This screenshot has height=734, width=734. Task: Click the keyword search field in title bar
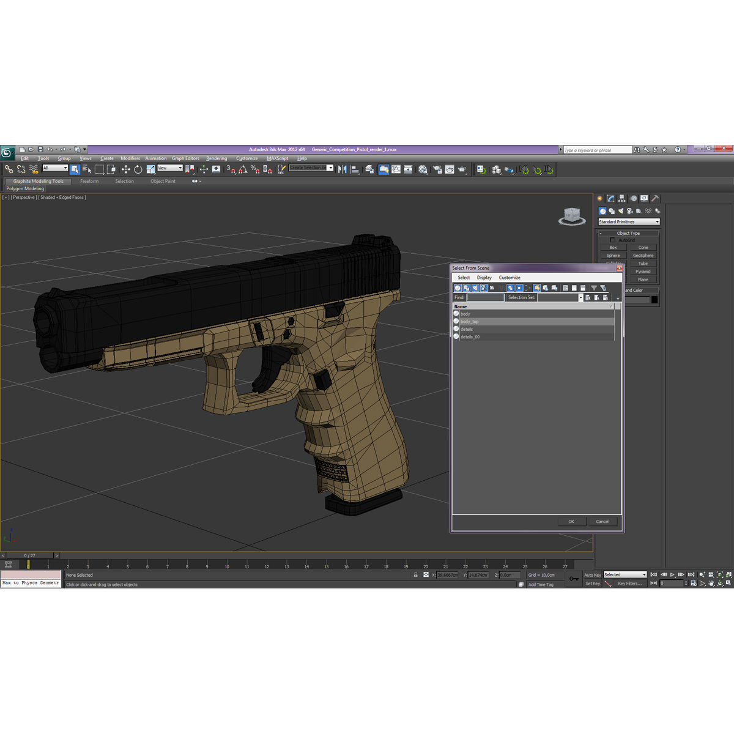pos(597,150)
